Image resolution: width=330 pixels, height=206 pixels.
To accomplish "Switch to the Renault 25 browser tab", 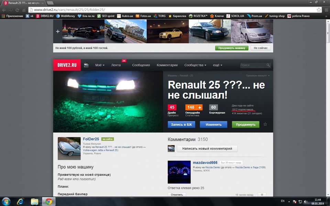I will (24, 3).
